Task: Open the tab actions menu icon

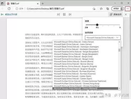Action: click(x=2, y=4)
